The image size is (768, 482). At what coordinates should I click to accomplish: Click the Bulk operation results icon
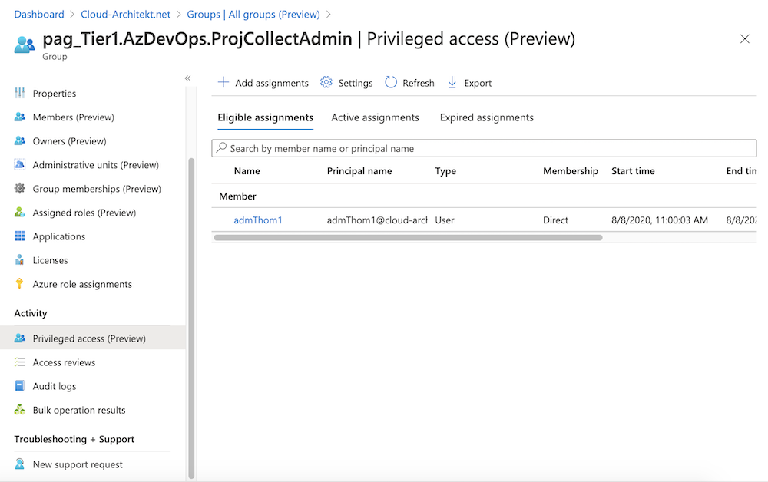pos(20,410)
